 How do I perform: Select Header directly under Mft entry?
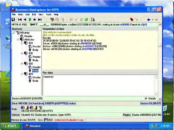tap(28, 36)
